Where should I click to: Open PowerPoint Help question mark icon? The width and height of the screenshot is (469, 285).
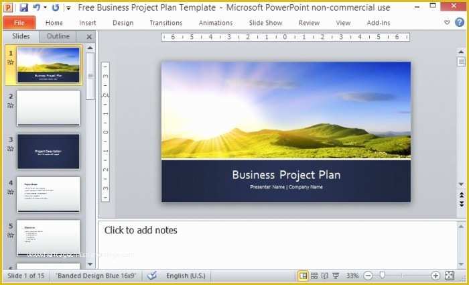(460, 22)
